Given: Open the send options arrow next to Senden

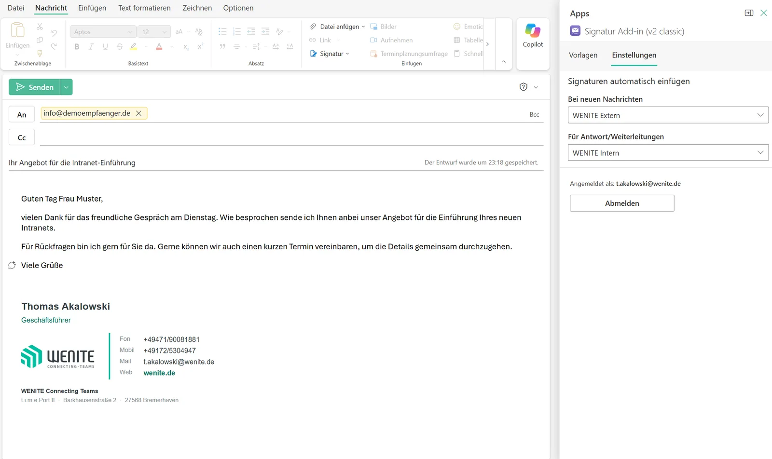Looking at the screenshot, I should [x=66, y=87].
